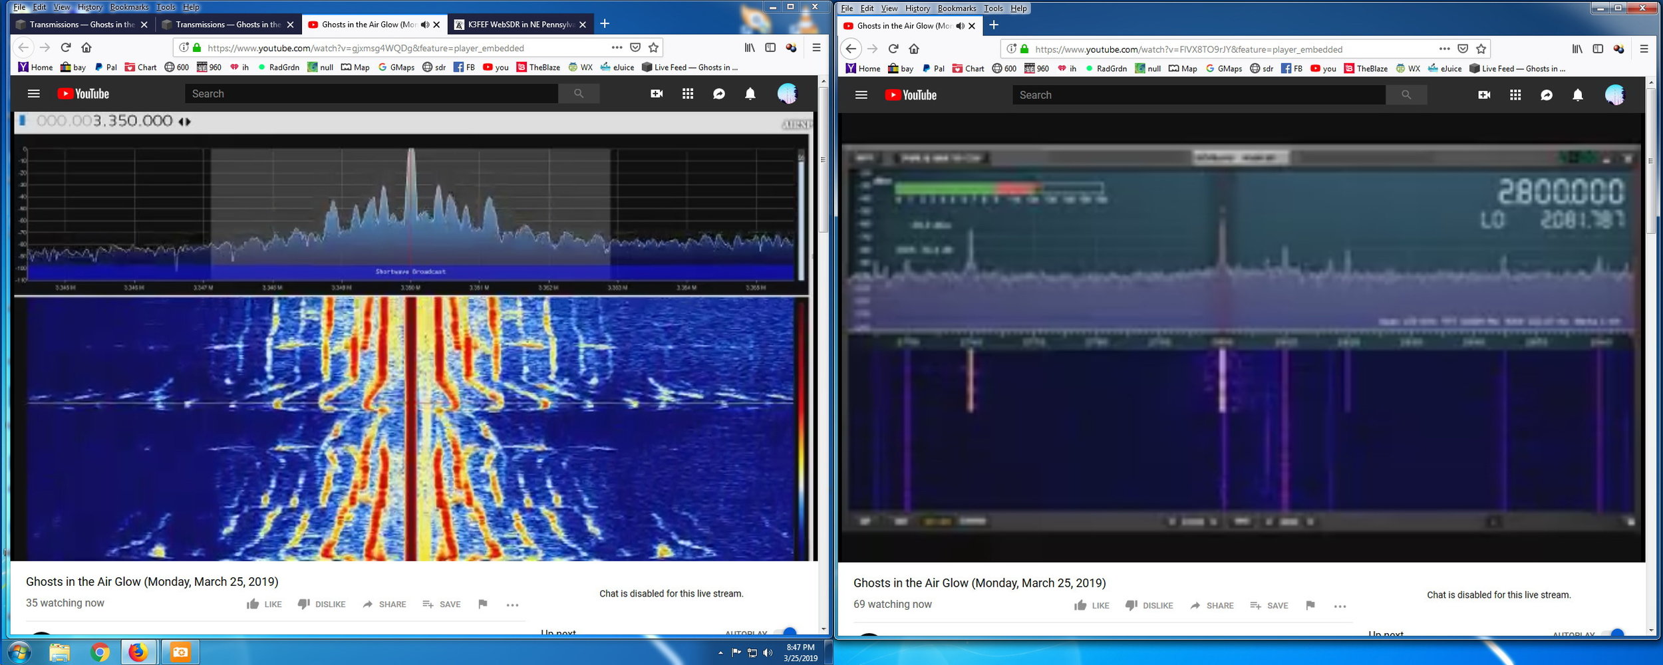
Task: Open the TheBlaze bookmark in the left window
Action: pos(538,67)
